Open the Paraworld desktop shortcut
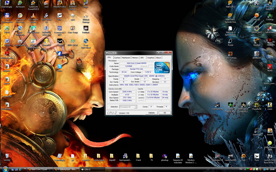The width and height of the screenshot is (276, 172). pos(257,106)
